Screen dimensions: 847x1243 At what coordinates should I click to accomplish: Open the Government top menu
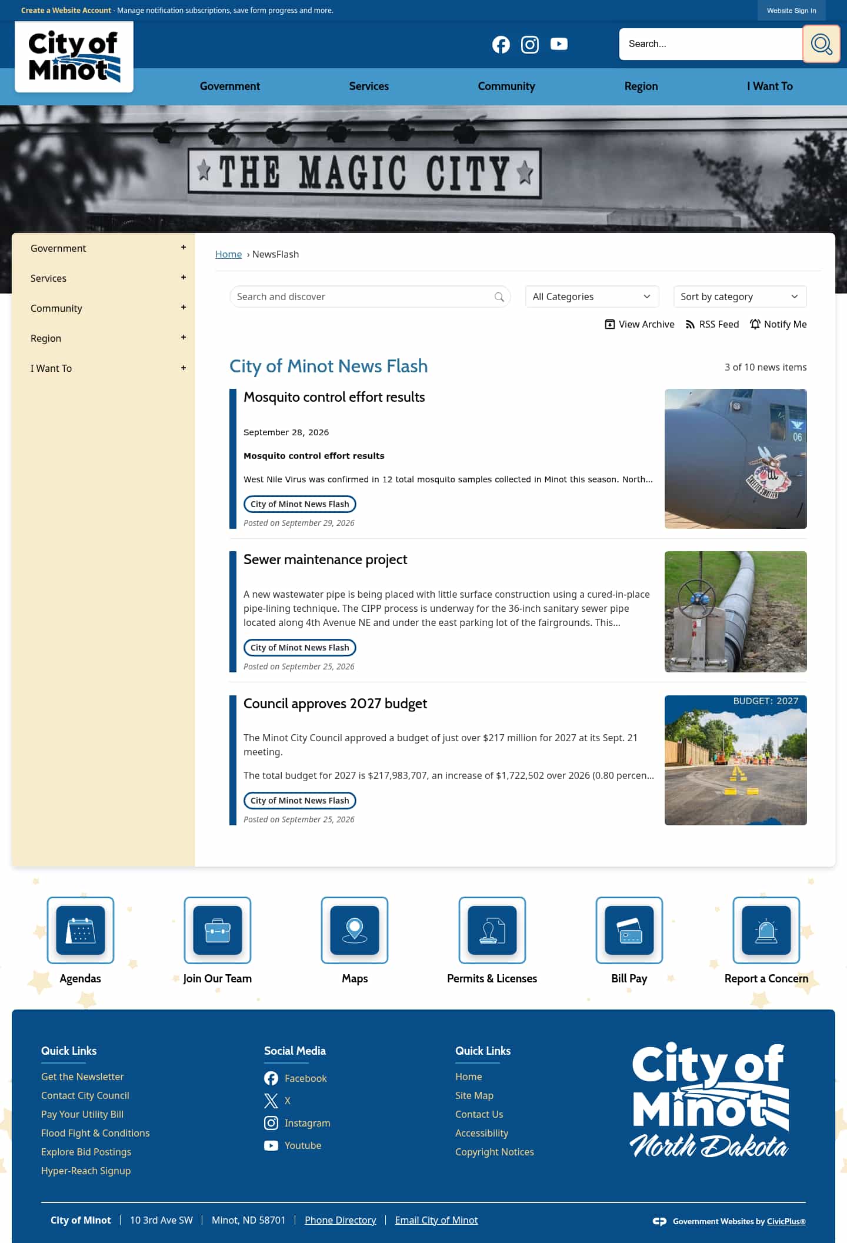[x=230, y=86]
